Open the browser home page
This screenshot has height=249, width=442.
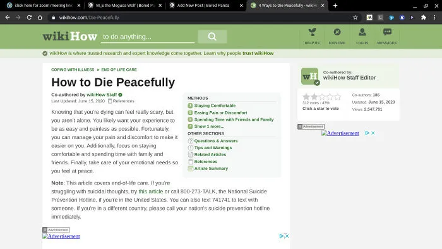[x=40, y=18]
